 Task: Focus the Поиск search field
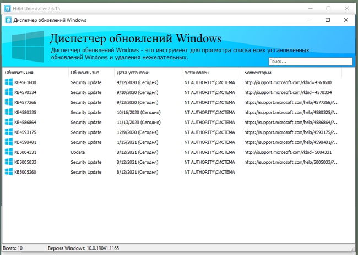point(311,62)
